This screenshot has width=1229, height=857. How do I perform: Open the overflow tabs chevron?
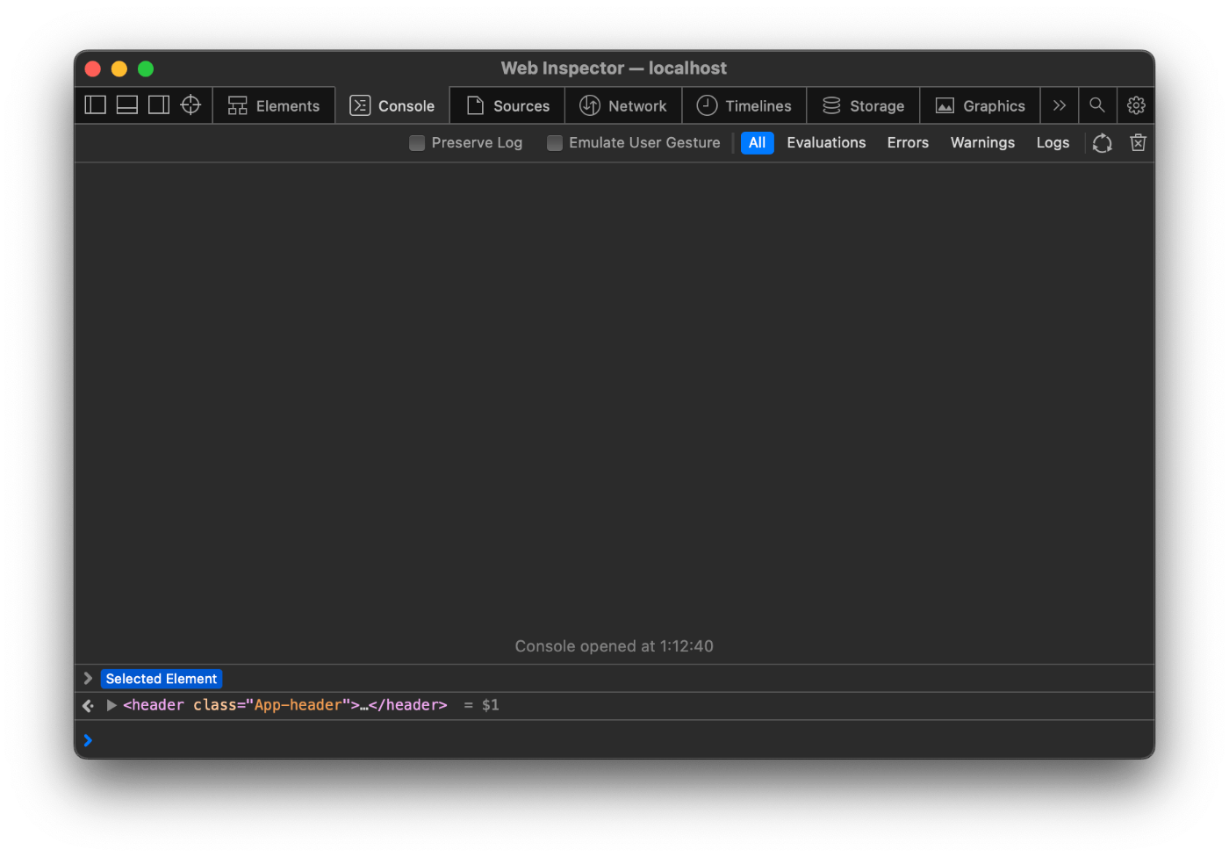[1059, 104]
